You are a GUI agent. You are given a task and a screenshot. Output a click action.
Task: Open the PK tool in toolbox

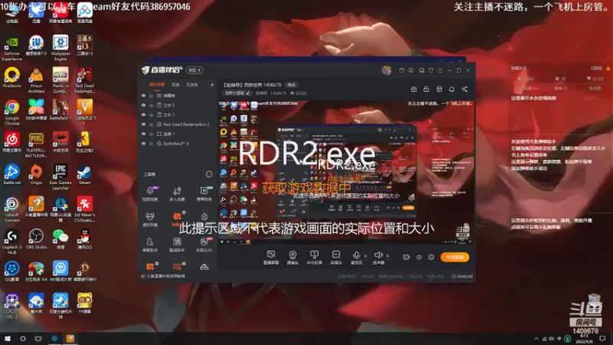pyautogui.click(x=204, y=245)
